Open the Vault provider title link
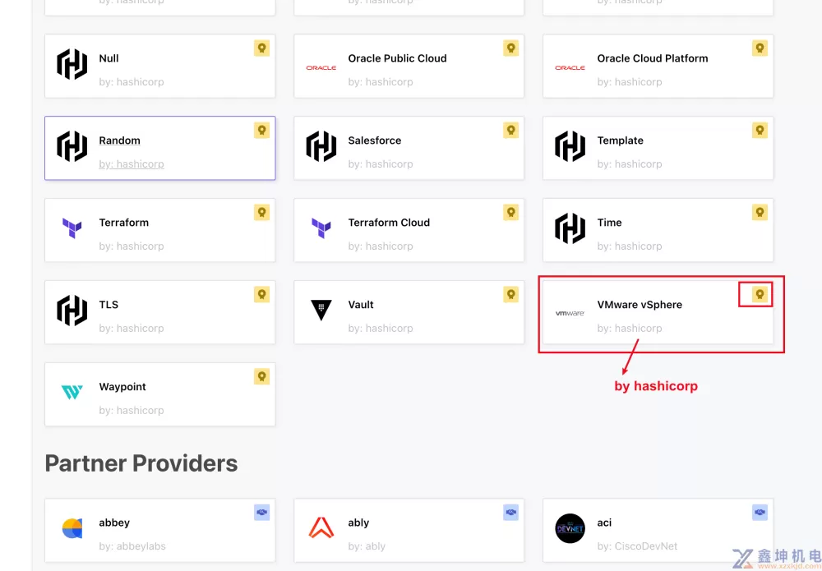This screenshot has width=822, height=571. click(x=361, y=305)
